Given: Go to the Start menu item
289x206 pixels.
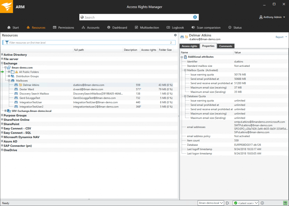Looking at the screenshot, I should 13,27.
